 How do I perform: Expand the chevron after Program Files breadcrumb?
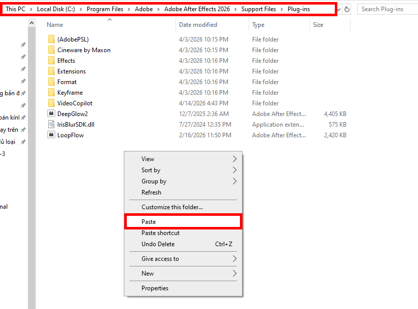[x=129, y=9]
